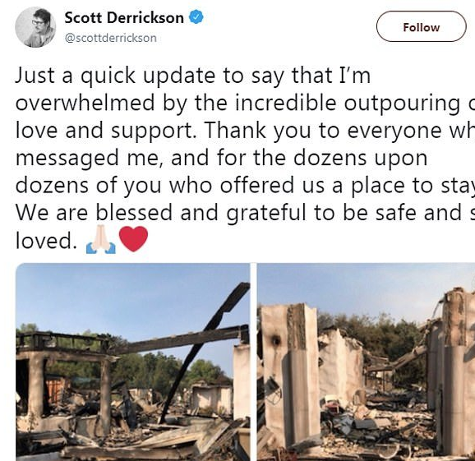Click the 'love and support' tweet line
Screen dimensions: 475x461
tap(245, 131)
